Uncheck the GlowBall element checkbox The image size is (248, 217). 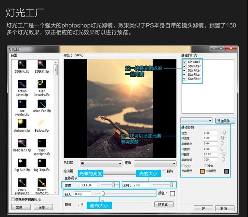click(184, 62)
